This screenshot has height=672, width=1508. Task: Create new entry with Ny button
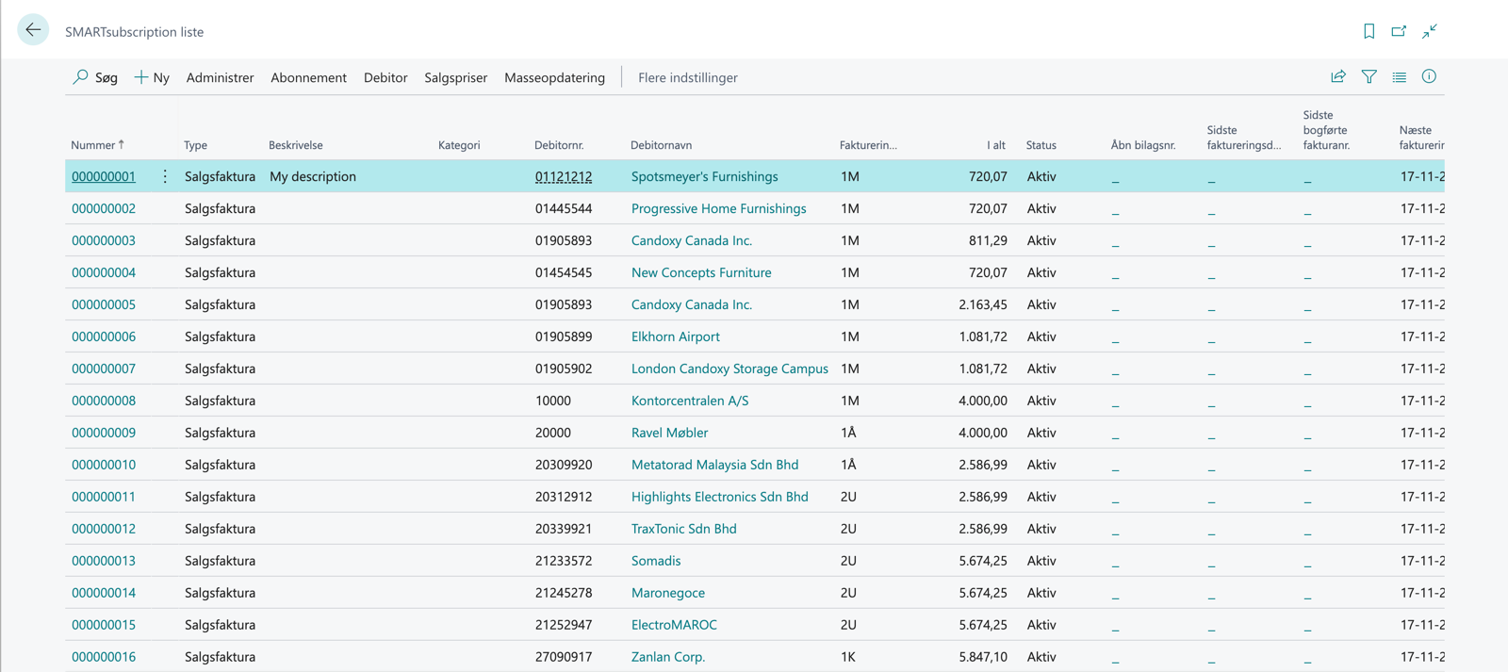click(x=152, y=77)
